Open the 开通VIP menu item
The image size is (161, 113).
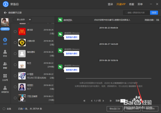point(121,4)
